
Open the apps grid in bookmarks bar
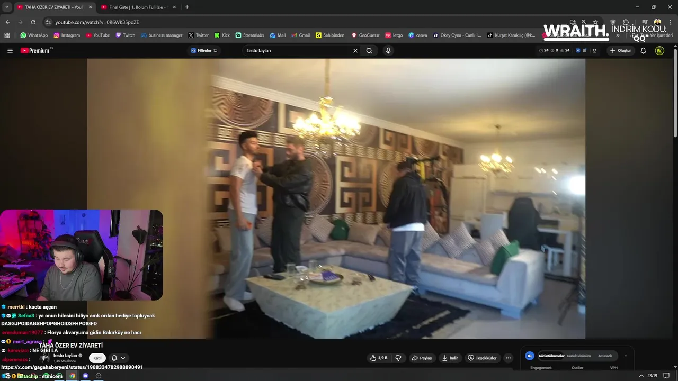pyautogui.click(x=7, y=35)
